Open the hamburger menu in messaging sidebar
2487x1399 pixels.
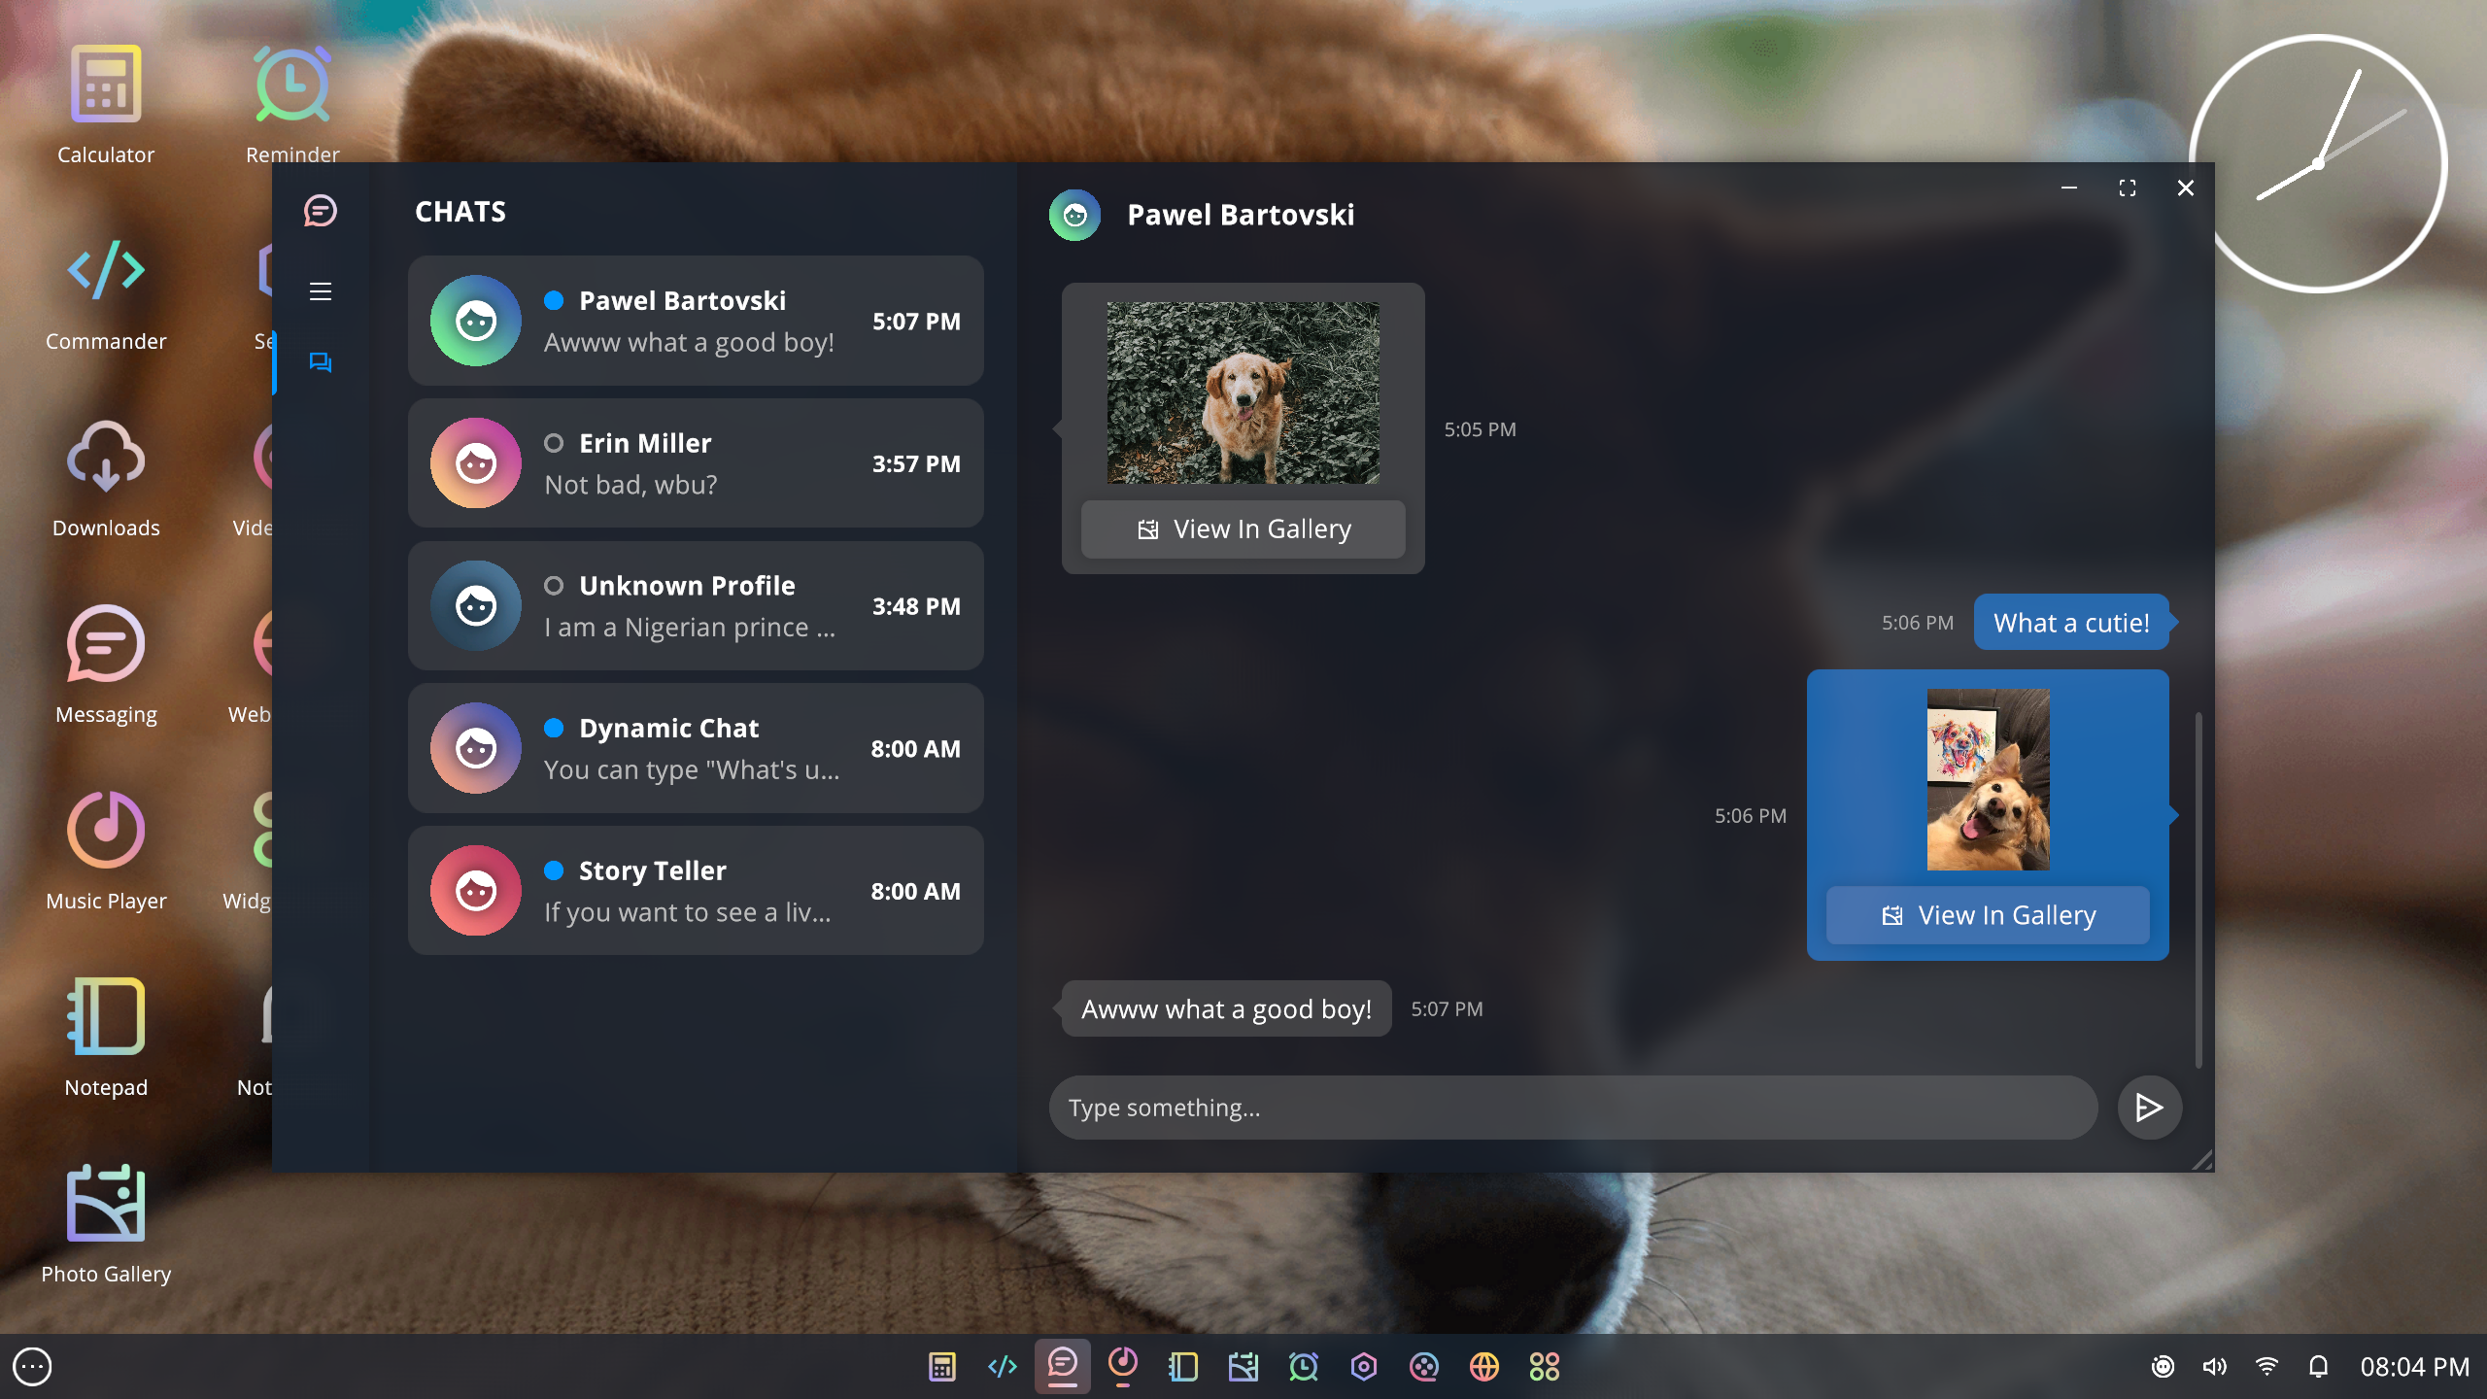tap(321, 291)
